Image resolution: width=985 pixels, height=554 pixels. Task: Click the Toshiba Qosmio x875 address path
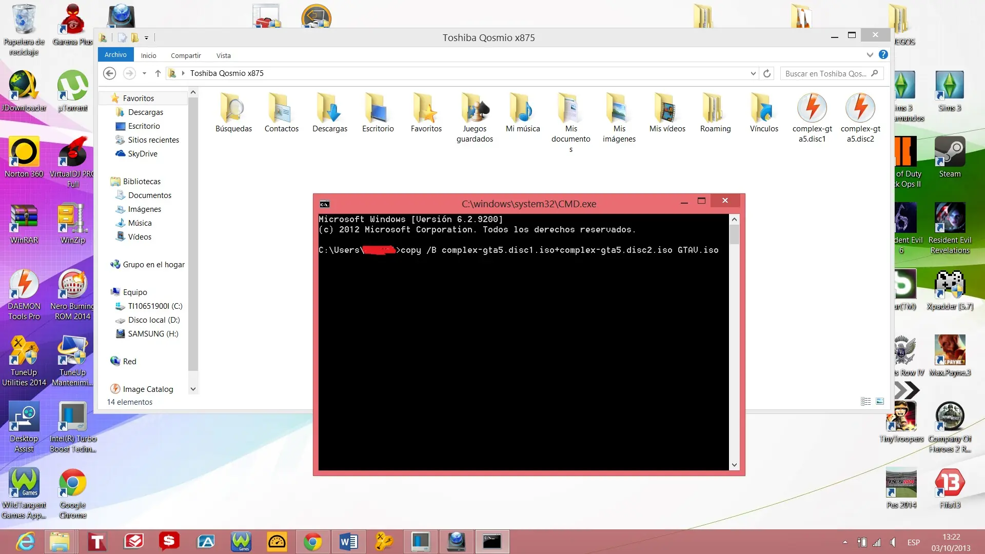click(227, 73)
